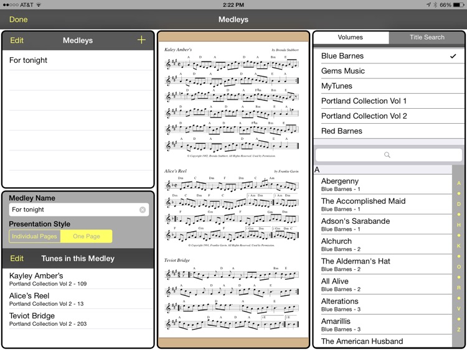Select Portland Collection Vol 2 volume
This screenshot has height=350, width=467.
[x=389, y=116]
